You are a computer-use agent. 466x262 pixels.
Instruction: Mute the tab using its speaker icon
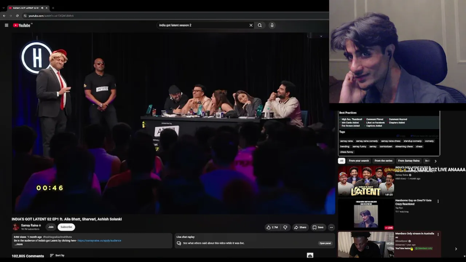point(42,8)
